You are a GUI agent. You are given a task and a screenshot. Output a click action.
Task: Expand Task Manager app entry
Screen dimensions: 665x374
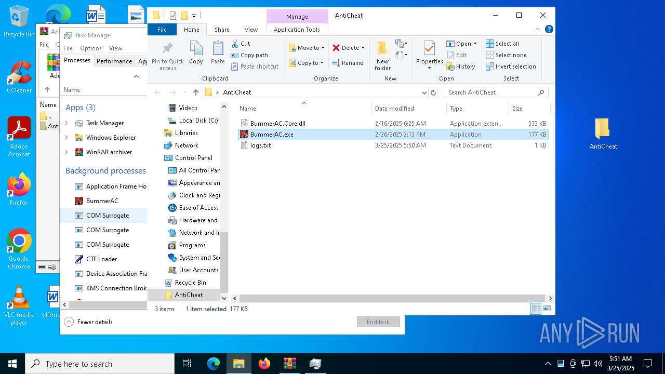point(66,123)
